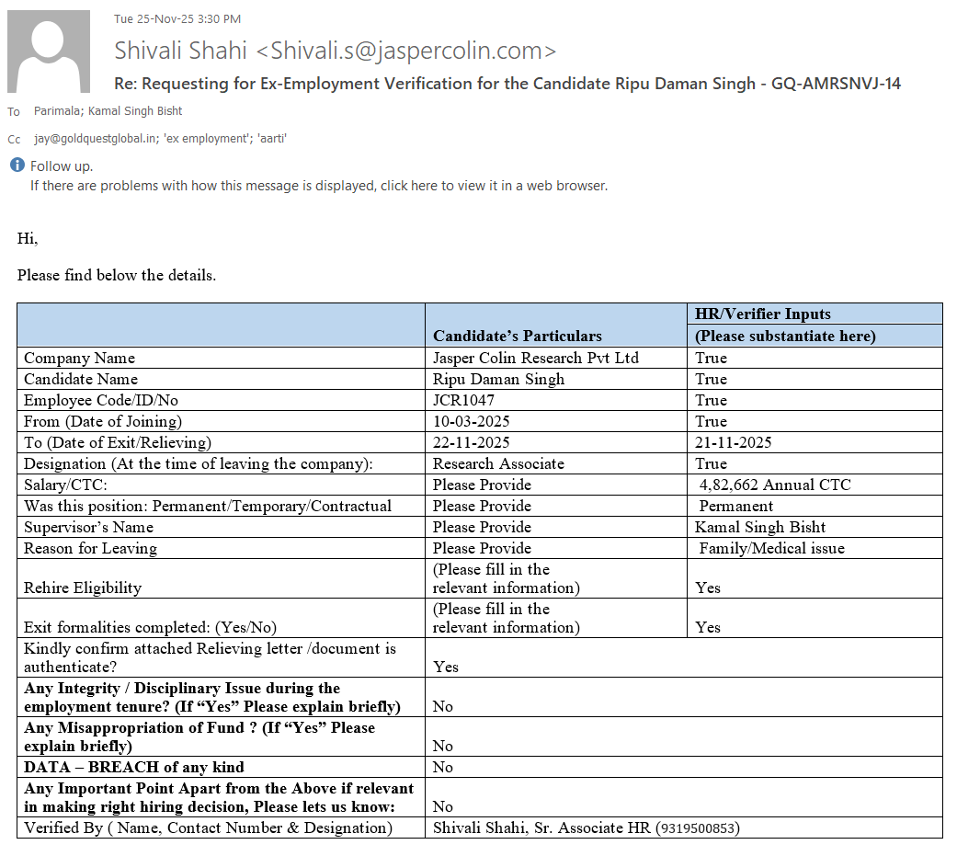Click the joining date 10-03-2025

point(471,421)
